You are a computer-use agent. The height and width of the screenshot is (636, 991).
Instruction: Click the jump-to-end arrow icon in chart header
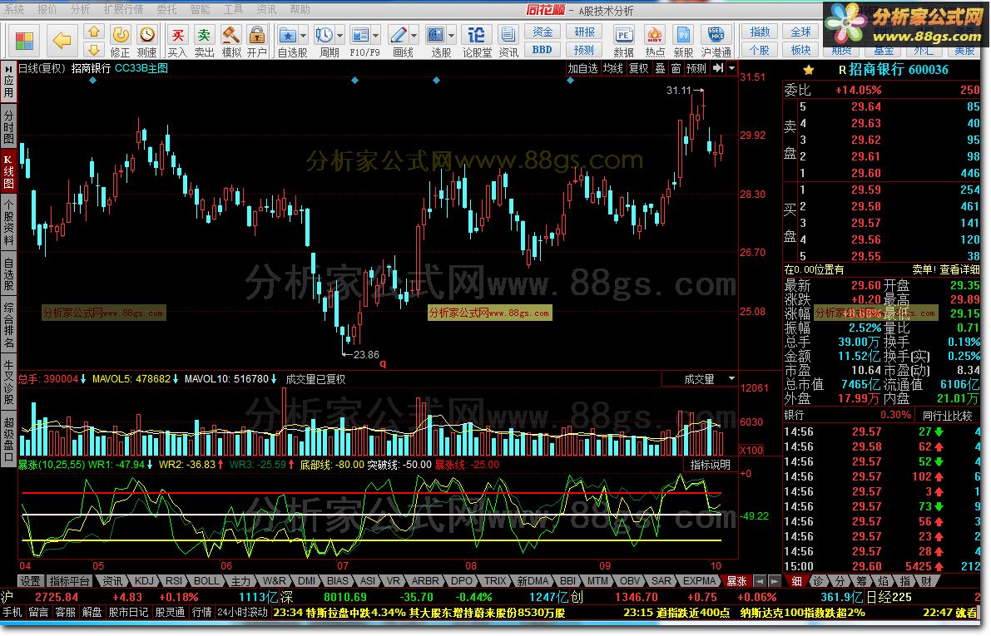[x=718, y=68]
